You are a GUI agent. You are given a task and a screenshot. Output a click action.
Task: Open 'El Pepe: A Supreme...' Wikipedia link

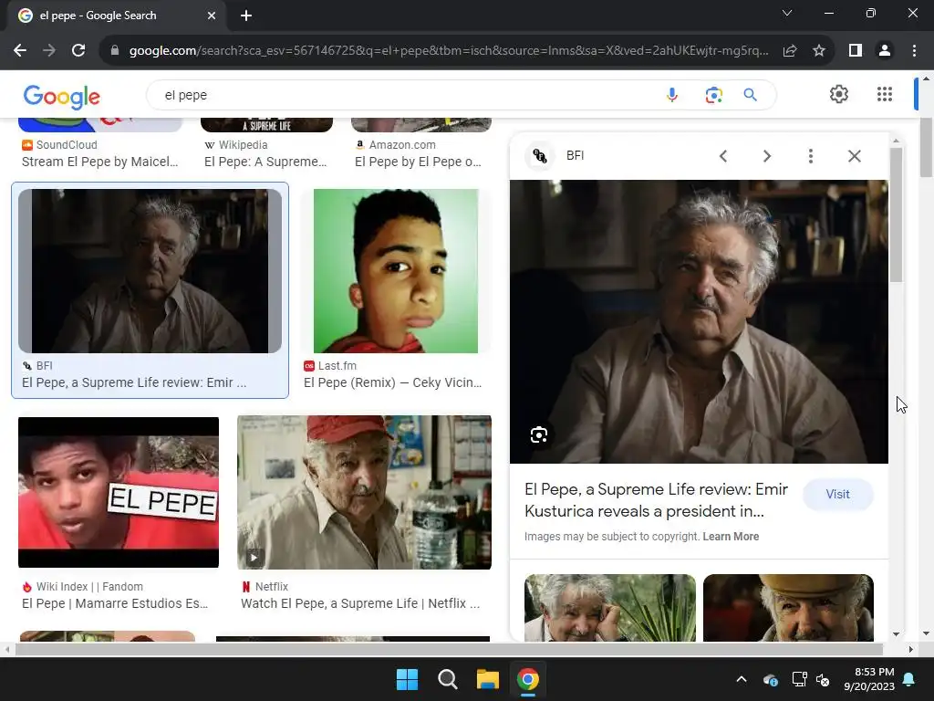click(265, 162)
